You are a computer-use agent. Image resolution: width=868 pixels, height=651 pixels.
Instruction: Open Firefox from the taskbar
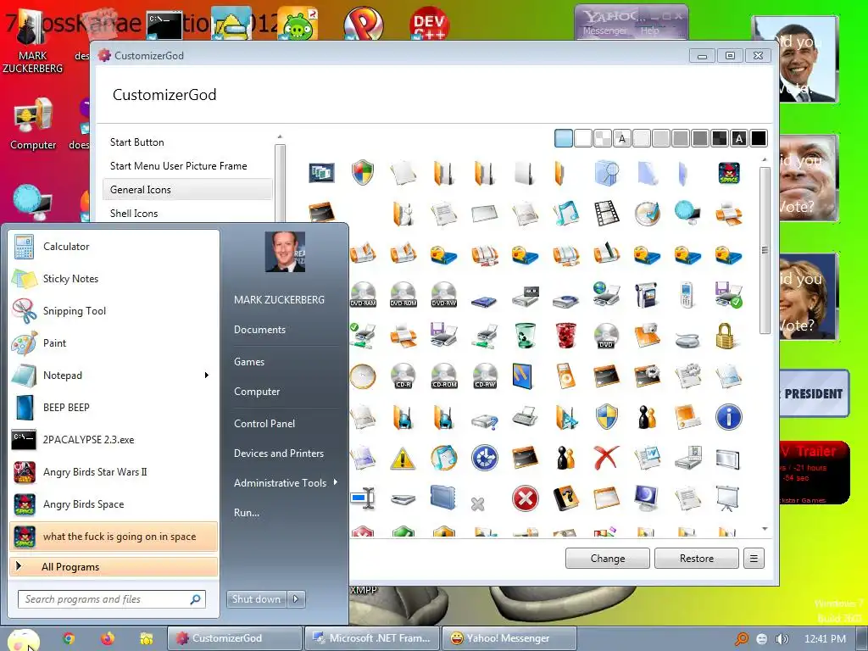click(108, 638)
